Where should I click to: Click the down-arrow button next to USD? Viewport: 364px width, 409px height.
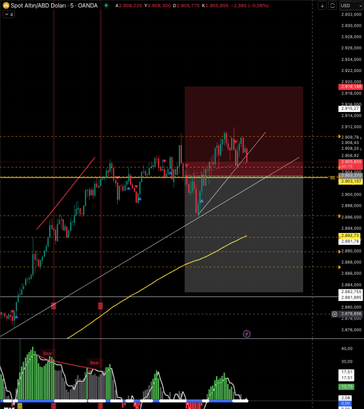(x=322, y=5)
